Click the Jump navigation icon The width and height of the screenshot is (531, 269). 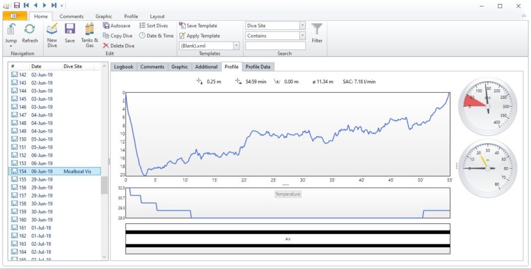coord(11,29)
